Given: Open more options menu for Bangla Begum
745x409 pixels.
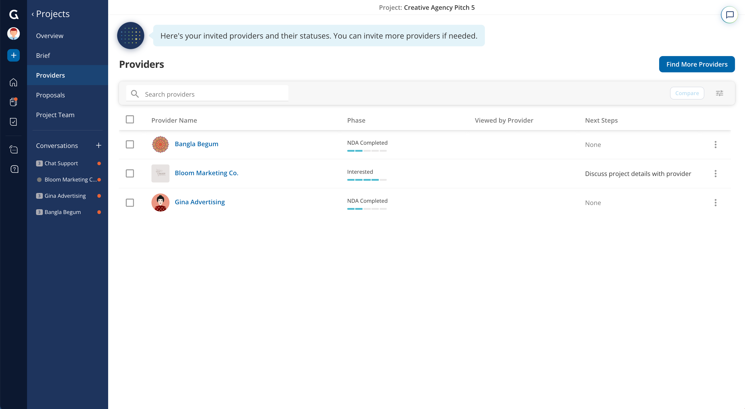Looking at the screenshot, I should pos(715,144).
